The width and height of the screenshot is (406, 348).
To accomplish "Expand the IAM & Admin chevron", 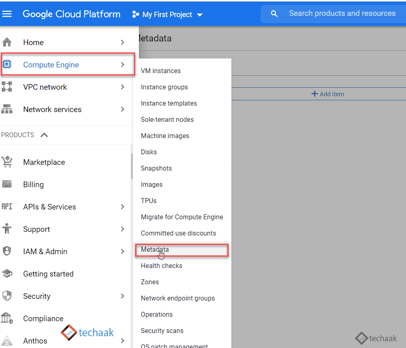I will 123,251.
